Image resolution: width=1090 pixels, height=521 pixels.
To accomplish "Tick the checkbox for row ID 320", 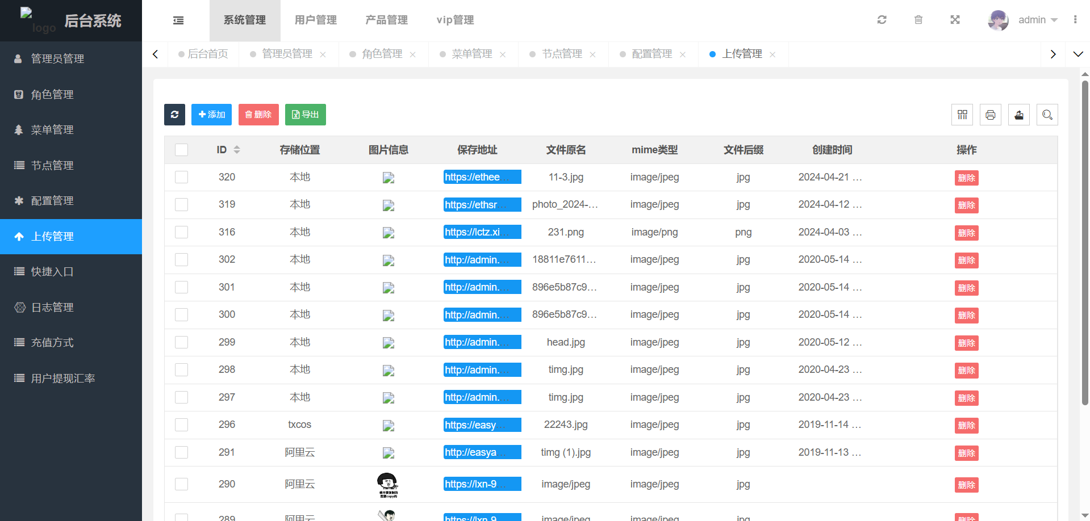I will [181, 177].
